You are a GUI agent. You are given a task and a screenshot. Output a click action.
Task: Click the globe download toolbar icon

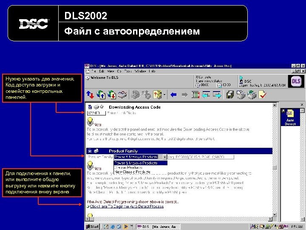[112, 95]
